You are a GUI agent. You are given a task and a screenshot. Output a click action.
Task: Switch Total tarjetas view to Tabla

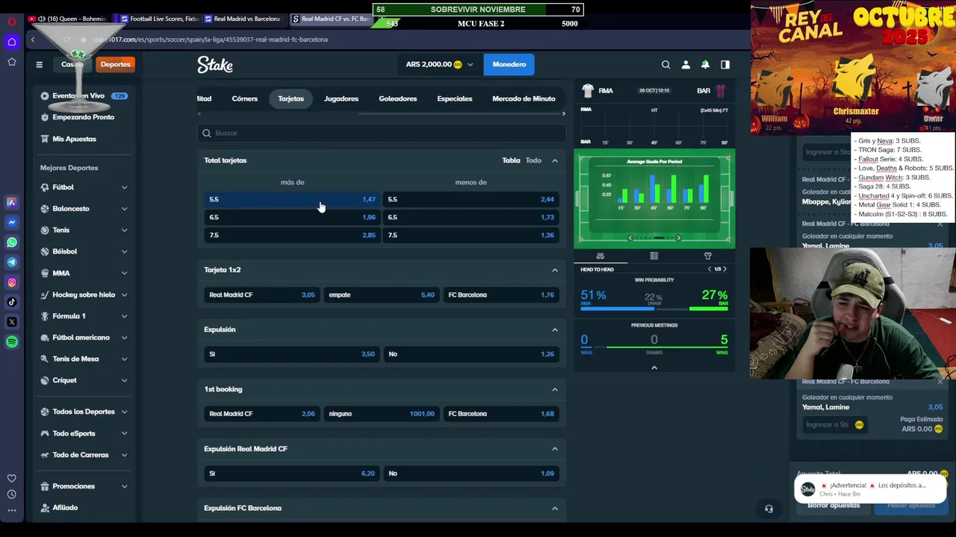coord(511,160)
